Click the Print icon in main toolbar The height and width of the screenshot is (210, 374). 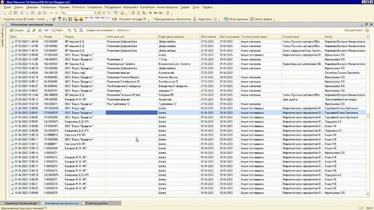tap(39, 13)
